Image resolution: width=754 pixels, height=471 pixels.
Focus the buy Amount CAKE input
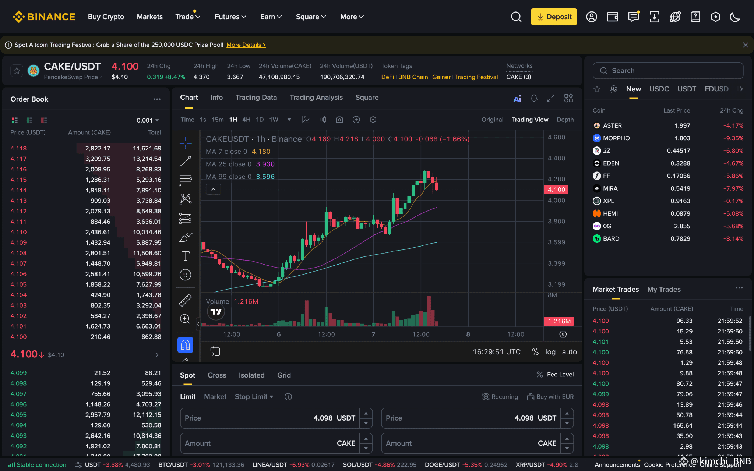[x=270, y=443]
